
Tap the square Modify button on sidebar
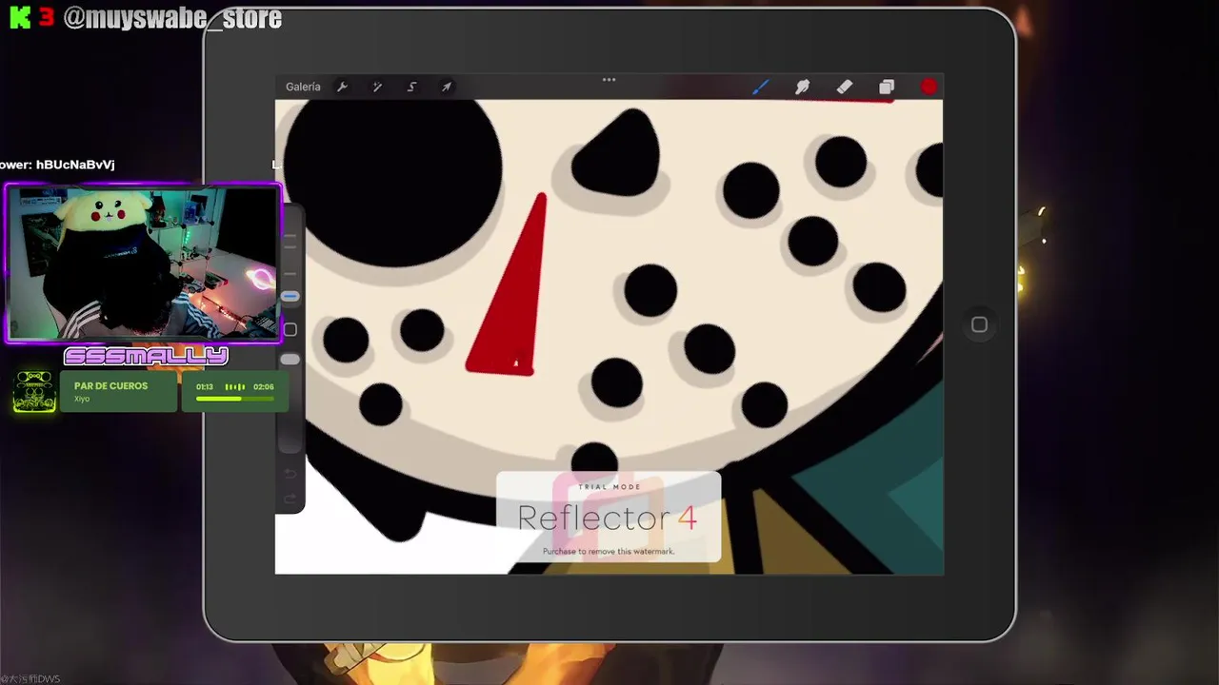(x=290, y=329)
